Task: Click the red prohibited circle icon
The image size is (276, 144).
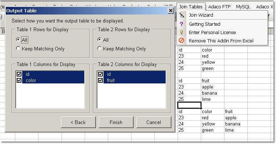Action: [x=181, y=41]
